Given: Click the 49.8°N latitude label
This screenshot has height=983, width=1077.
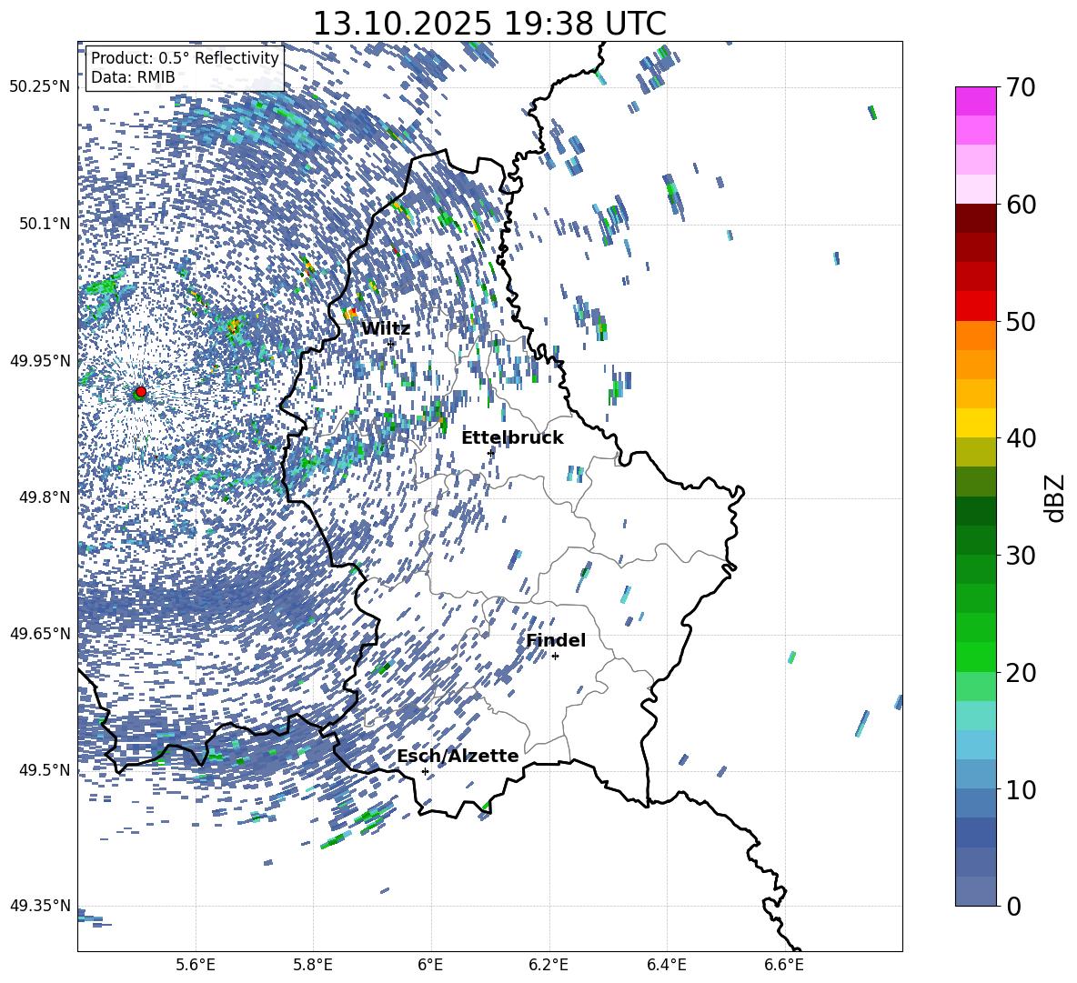Looking at the screenshot, I should click(44, 497).
